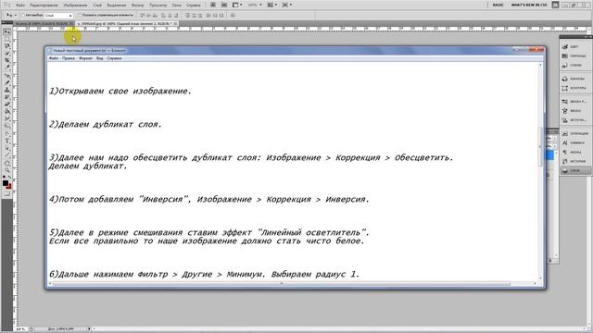593x333 pixels.
Task: Click the zoom percentage field in status bar
Action: pyautogui.click(x=21, y=329)
